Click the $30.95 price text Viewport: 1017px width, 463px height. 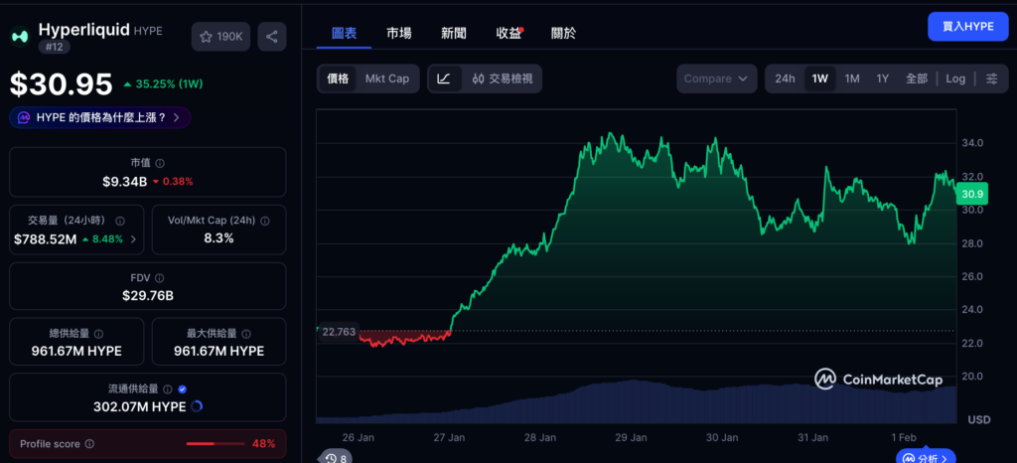(x=61, y=84)
